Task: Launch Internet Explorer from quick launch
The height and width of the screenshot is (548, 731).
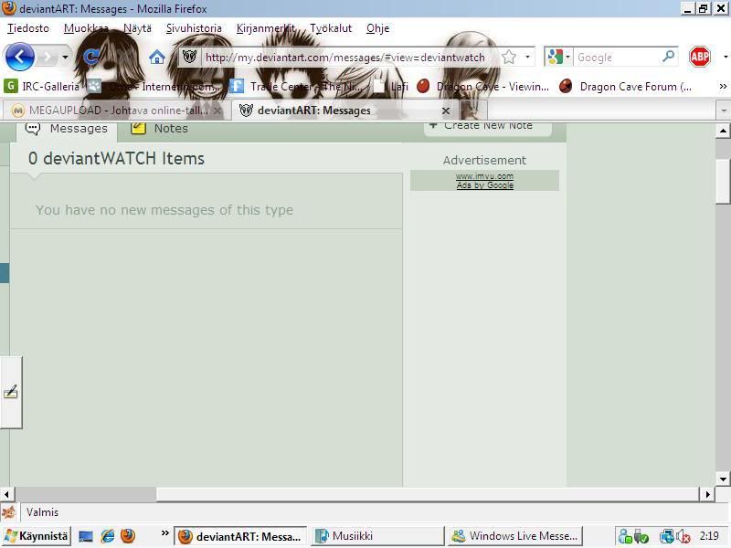Action: coord(107,536)
